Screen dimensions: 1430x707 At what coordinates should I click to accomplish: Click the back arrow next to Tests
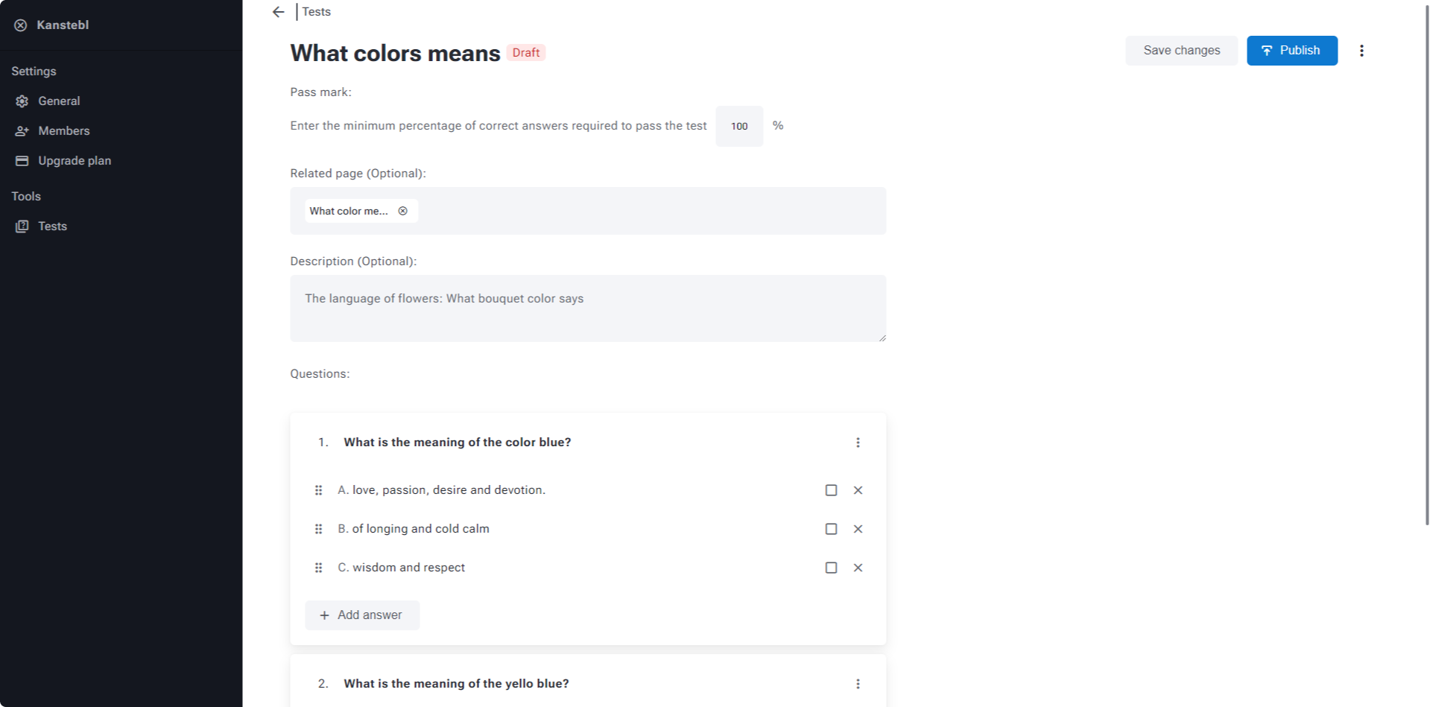click(278, 12)
